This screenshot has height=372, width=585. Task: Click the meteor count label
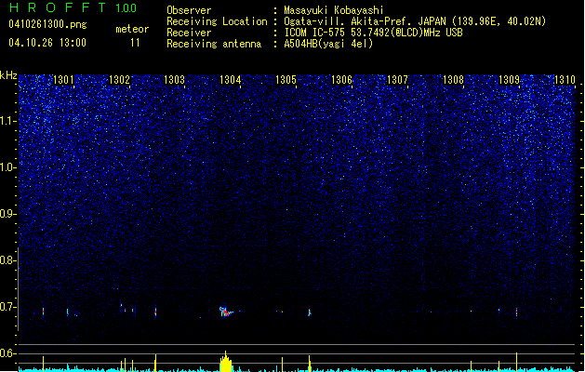click(132, 29)
